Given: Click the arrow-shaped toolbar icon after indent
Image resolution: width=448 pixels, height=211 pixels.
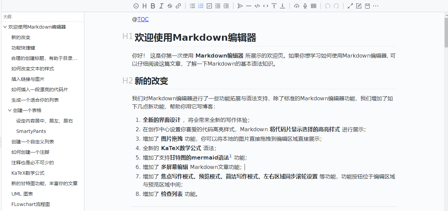Looking at the screenshot, I should click(x=240, y=6).
